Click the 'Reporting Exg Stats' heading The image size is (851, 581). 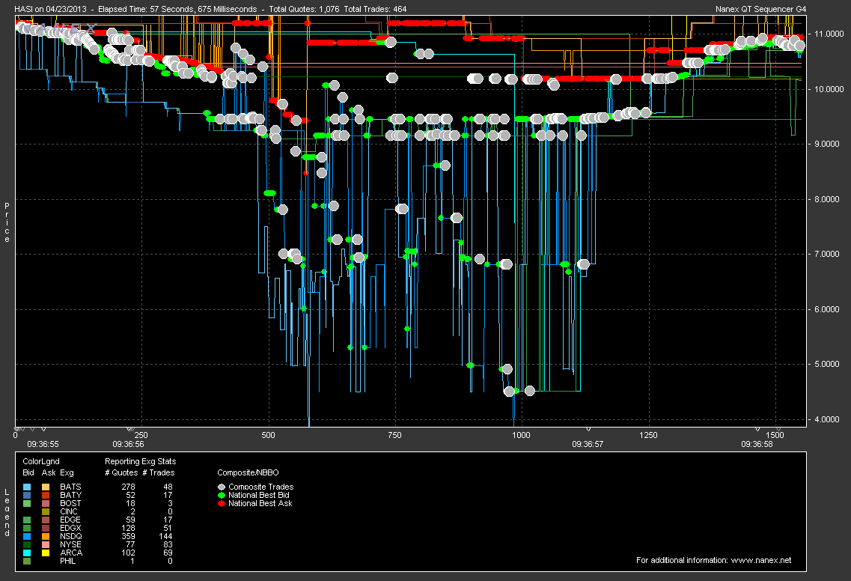140,461
